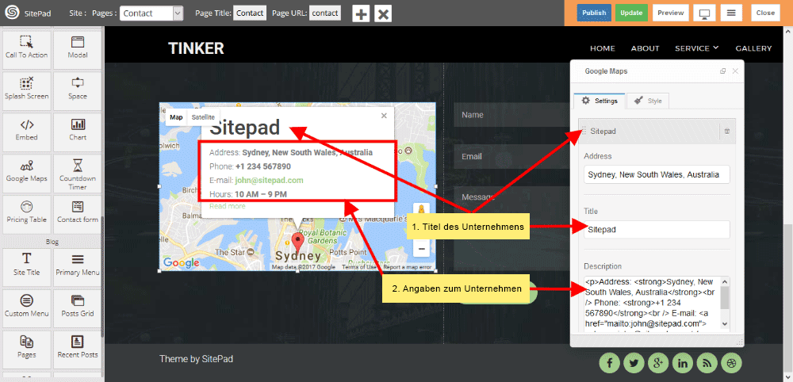Select the Embed widget
Viewport: 793px width, 382px height.
[26, 132]
